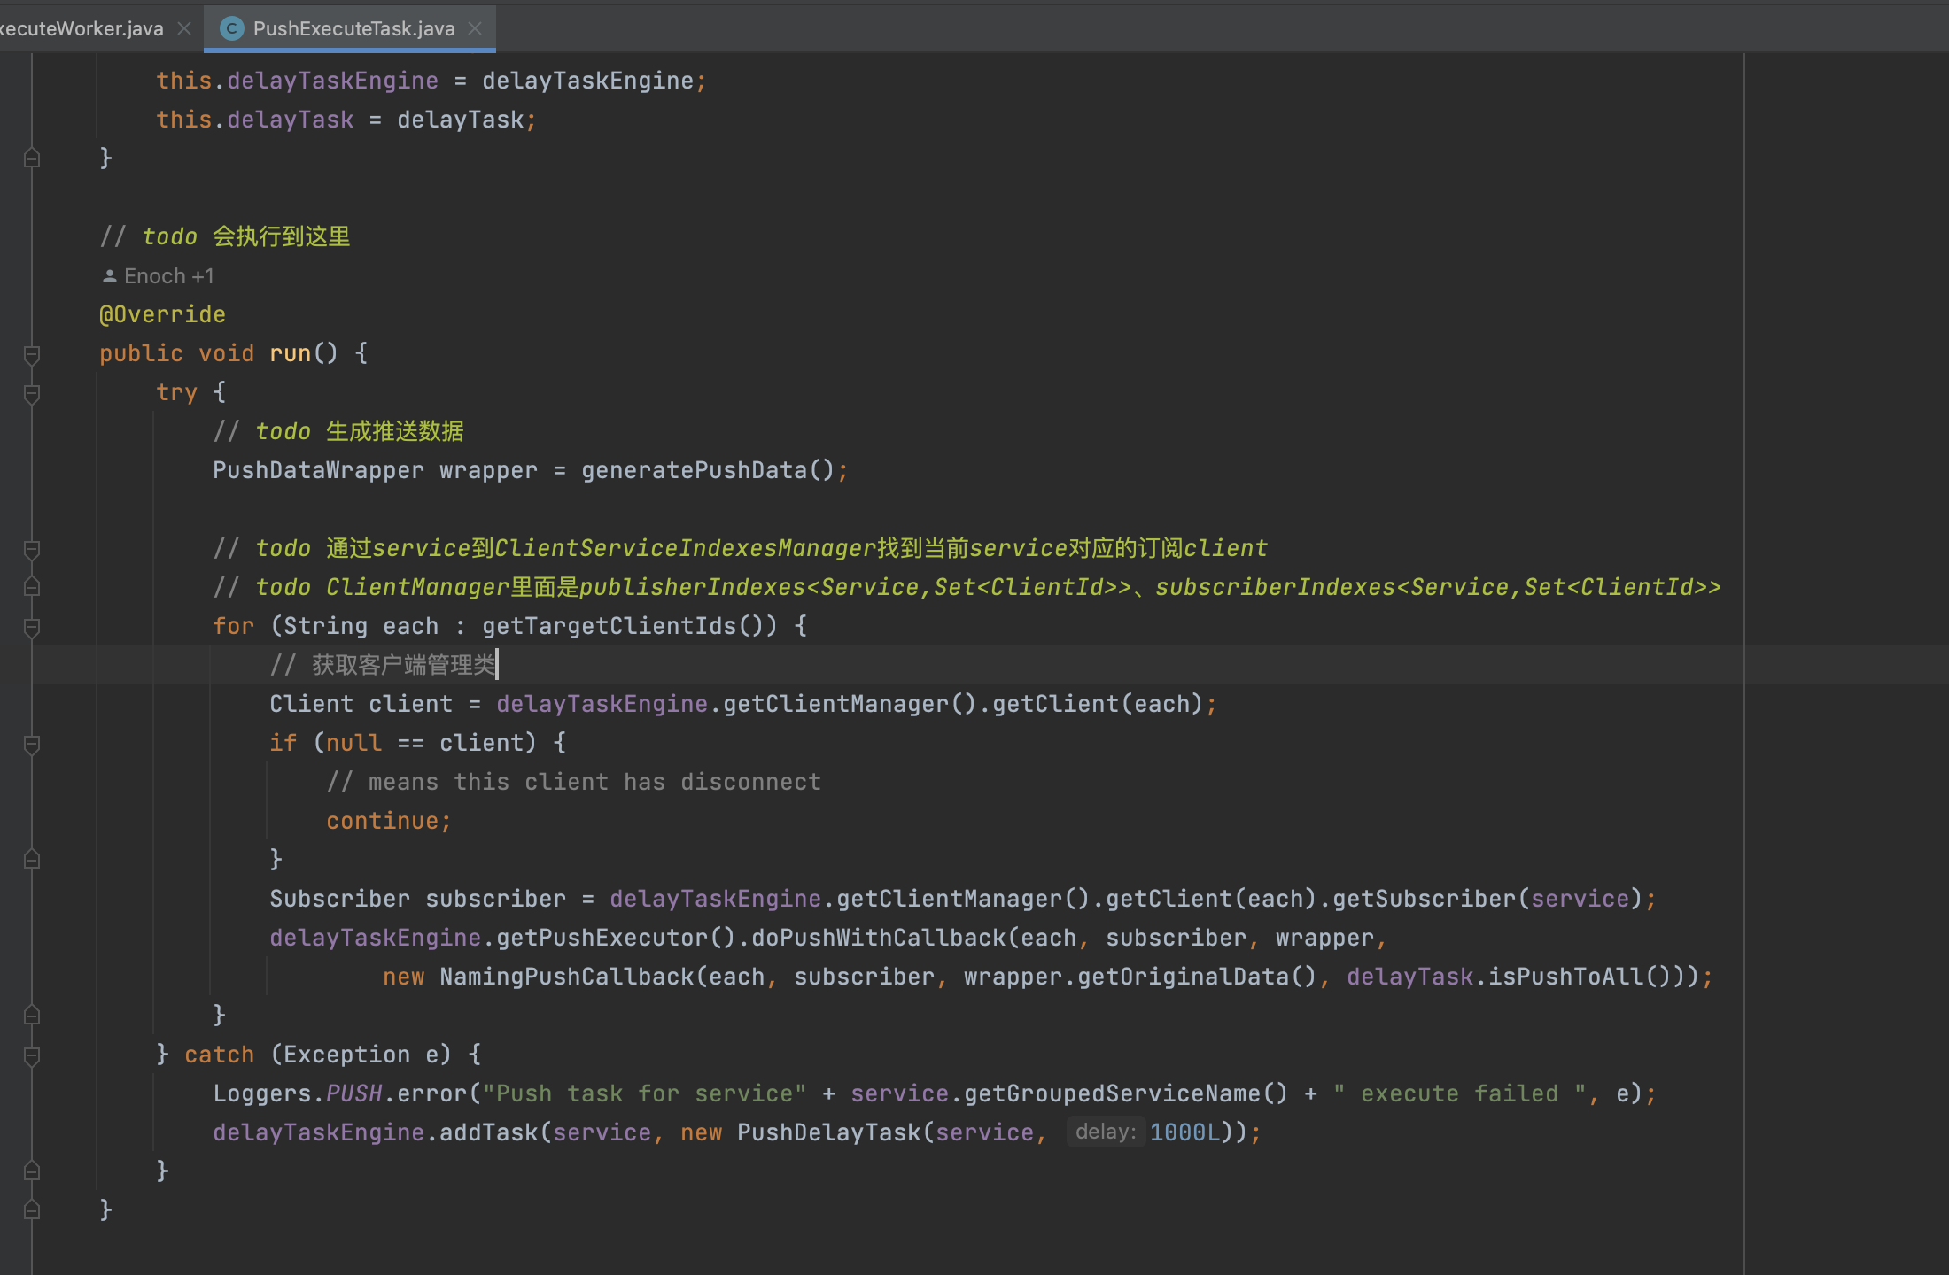Click the addTask method call
This screenshot has width=1949, height=1275.
488,1132
